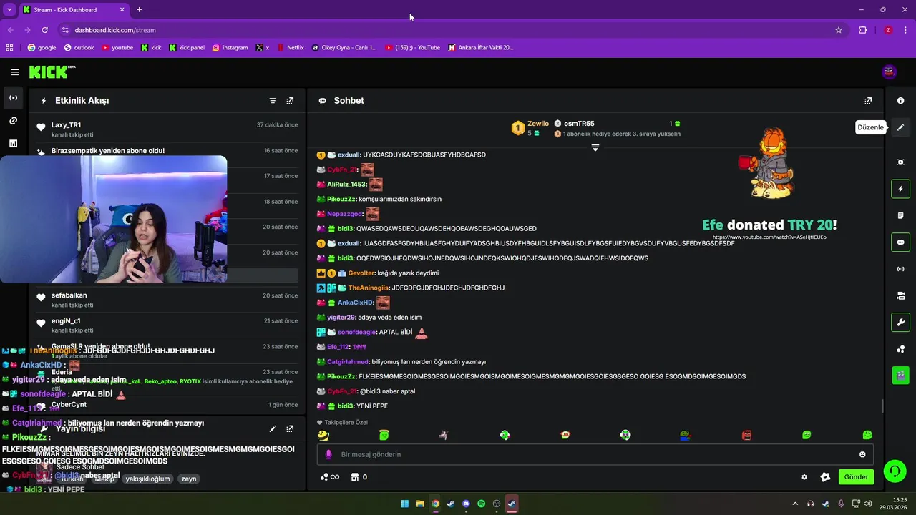Click the purple microphone icon in the message box
The height and width of the screenshot is (515, 916).
(328, 454)
